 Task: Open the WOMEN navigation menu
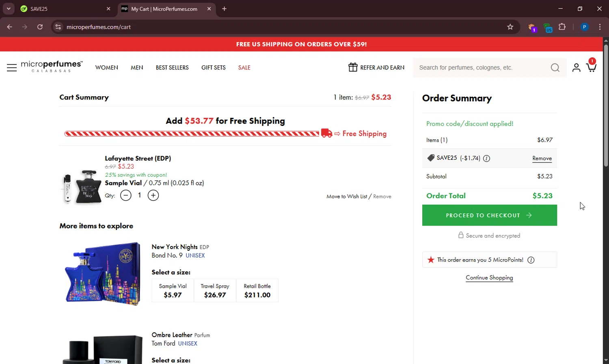coord(107,67)
